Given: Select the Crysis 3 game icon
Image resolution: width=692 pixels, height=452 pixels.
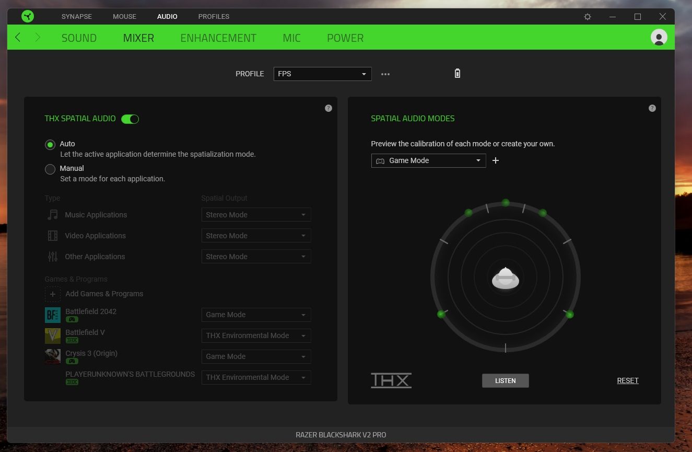Looking at the screenshot, I should (x=53, y=356).
